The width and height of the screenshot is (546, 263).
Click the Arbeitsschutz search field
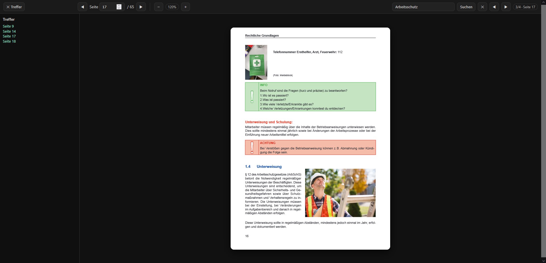pyautogui.click(x=423, y=7)
